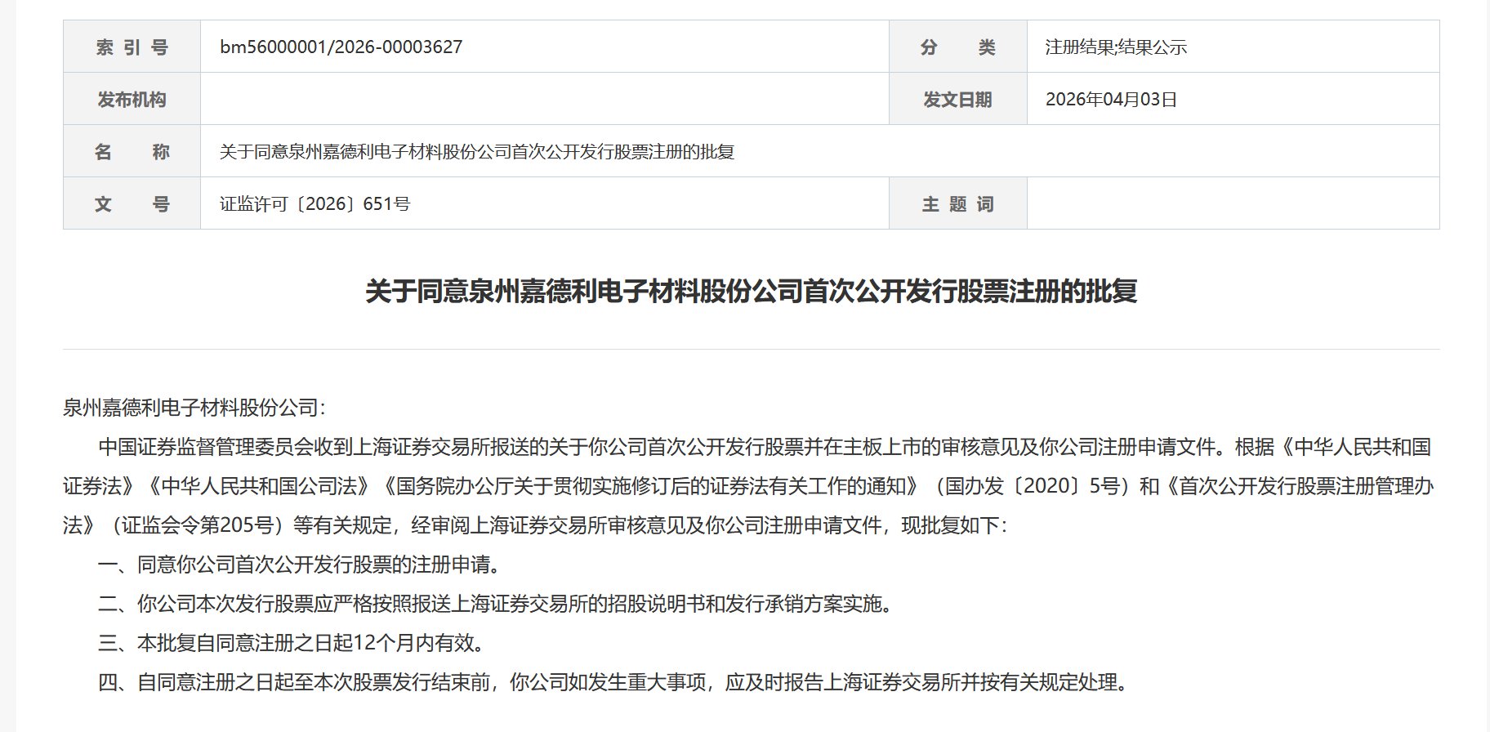Click the 发布机构 label cell
This screenshot has height=732, width=1490.
coord(132,100)
